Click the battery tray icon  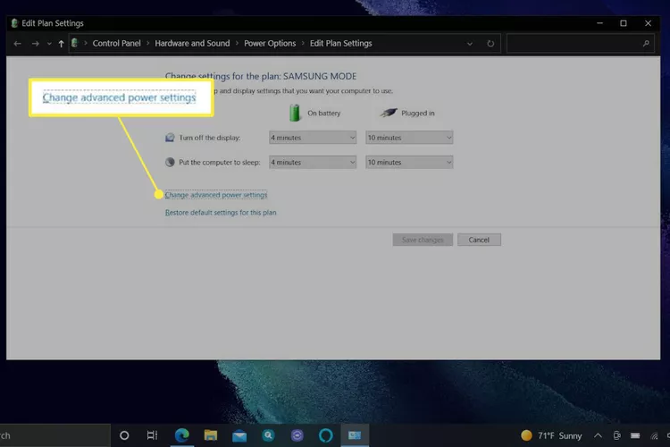[635, 435]
